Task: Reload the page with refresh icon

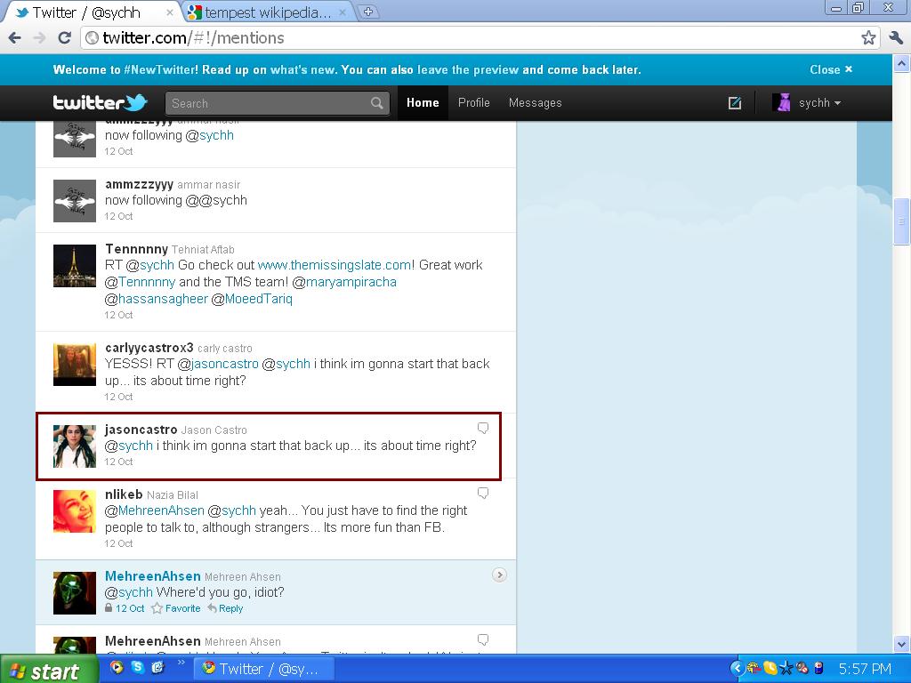Action: (64, 37)
